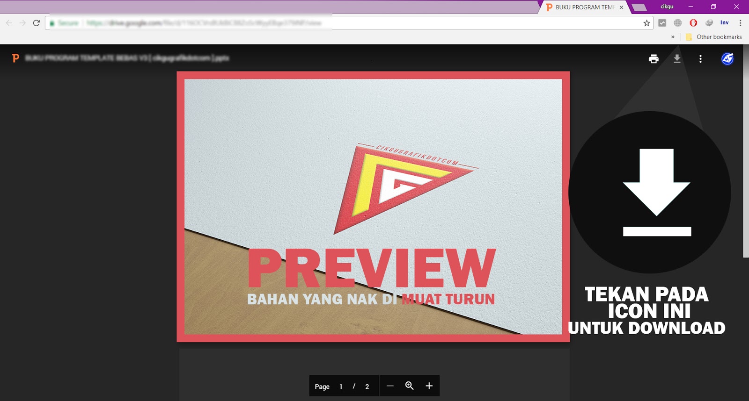
Task: Click the Secure lock indicator in address bar
Action: [x=64, y=23]
